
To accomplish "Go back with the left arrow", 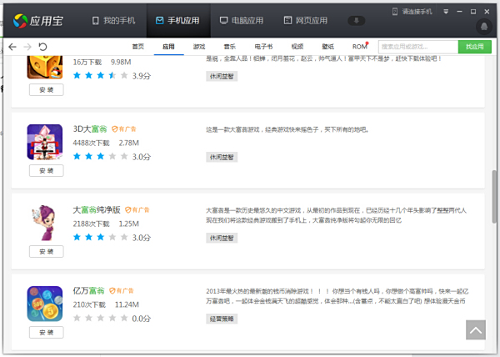I will point(12,47).
